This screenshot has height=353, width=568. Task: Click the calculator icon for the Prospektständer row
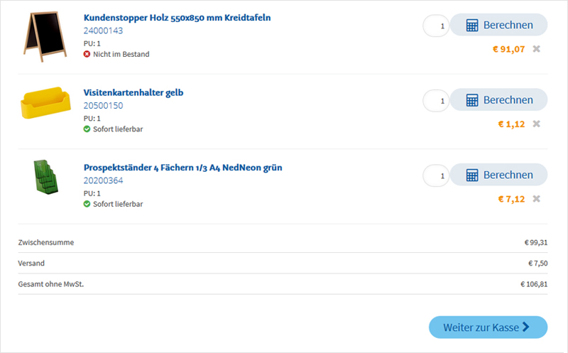(x=472, y=175)
